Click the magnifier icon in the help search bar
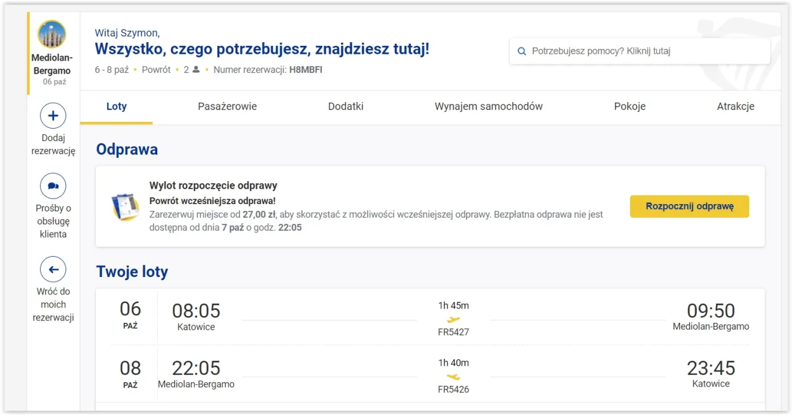 (x=522, y=51)
